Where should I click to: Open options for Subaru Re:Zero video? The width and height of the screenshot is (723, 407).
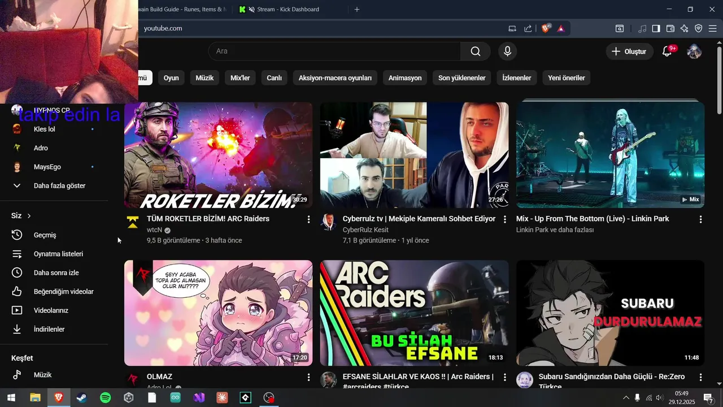pyautogui.click(x=700, y=377)
